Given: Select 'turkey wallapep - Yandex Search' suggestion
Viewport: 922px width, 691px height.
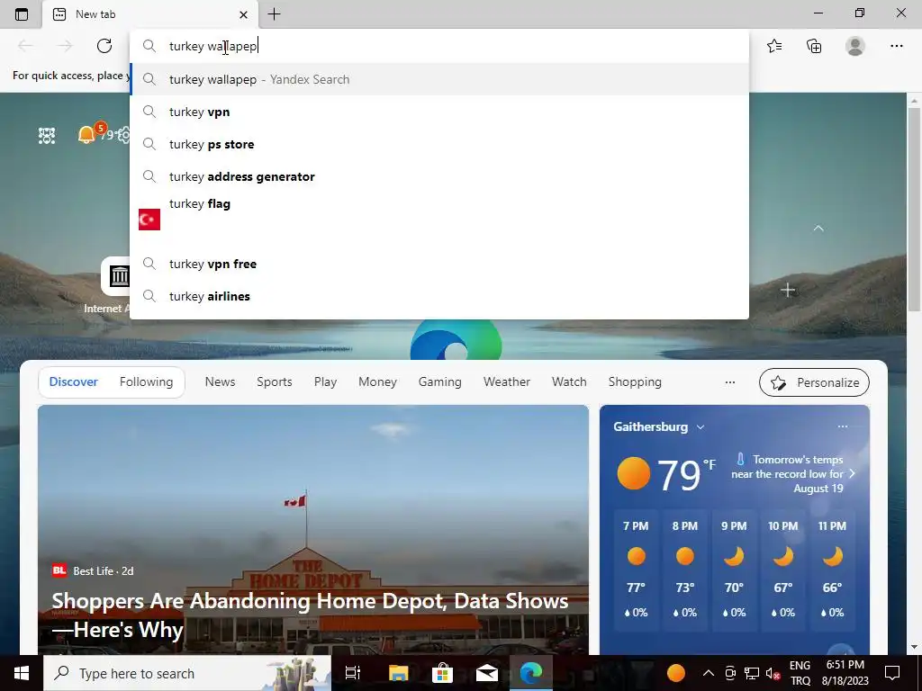Looking at the screenshot, I should tap(439, 79).
